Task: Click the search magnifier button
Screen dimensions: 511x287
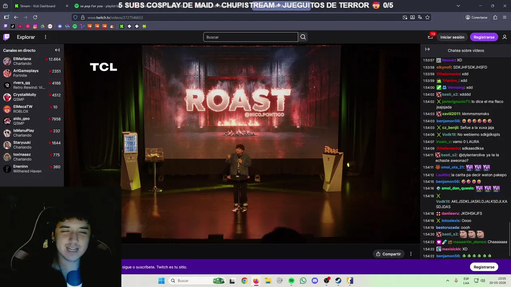Action: 303,37
